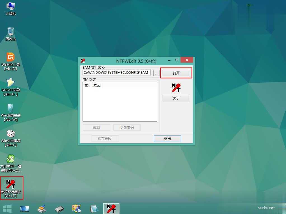Select NTPWEdit icon on the taskbar
The height and width of the screenshot is (214, 286).
click(111, 208)
